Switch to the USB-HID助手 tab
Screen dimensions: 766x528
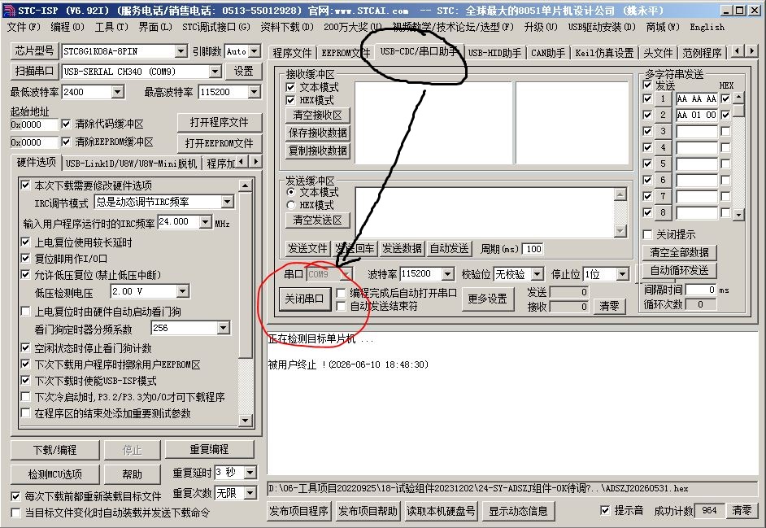point(494,52)
